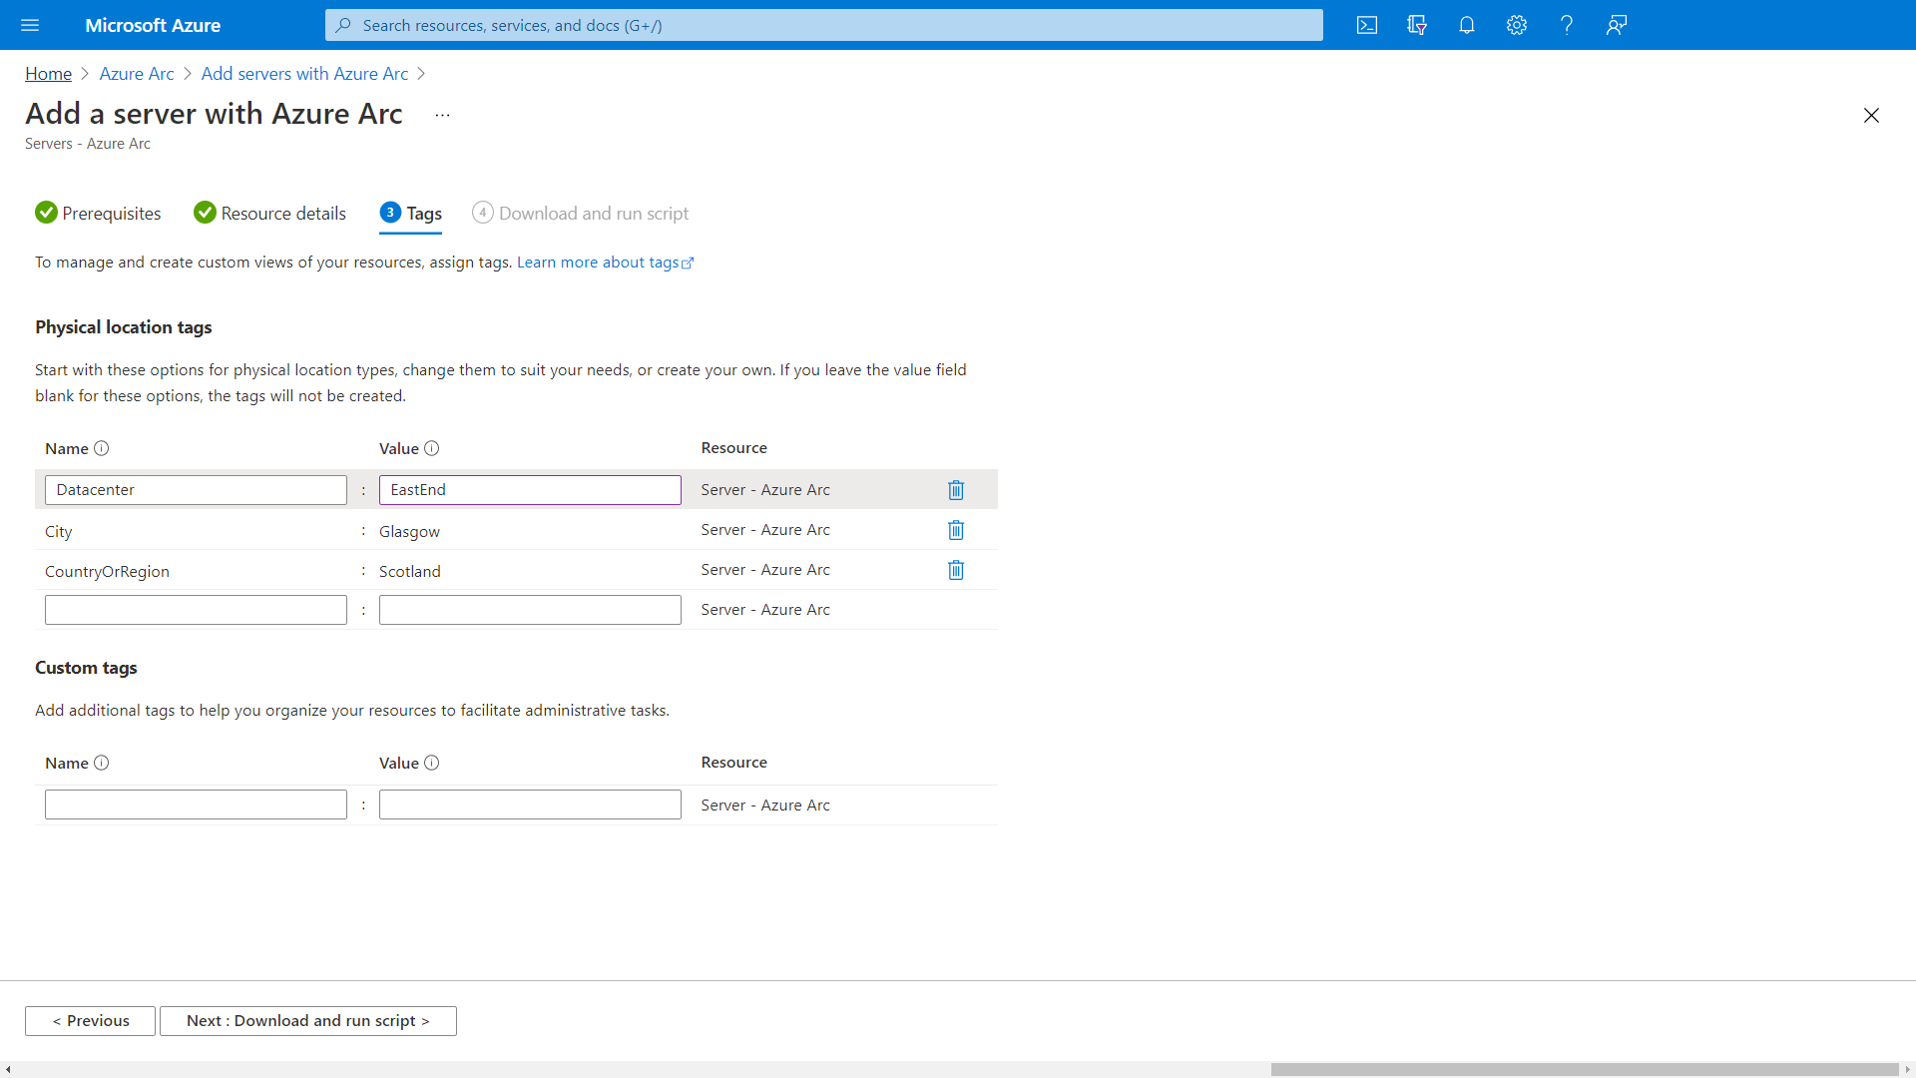Click the Feedback icon in the header

(1617, 25)
